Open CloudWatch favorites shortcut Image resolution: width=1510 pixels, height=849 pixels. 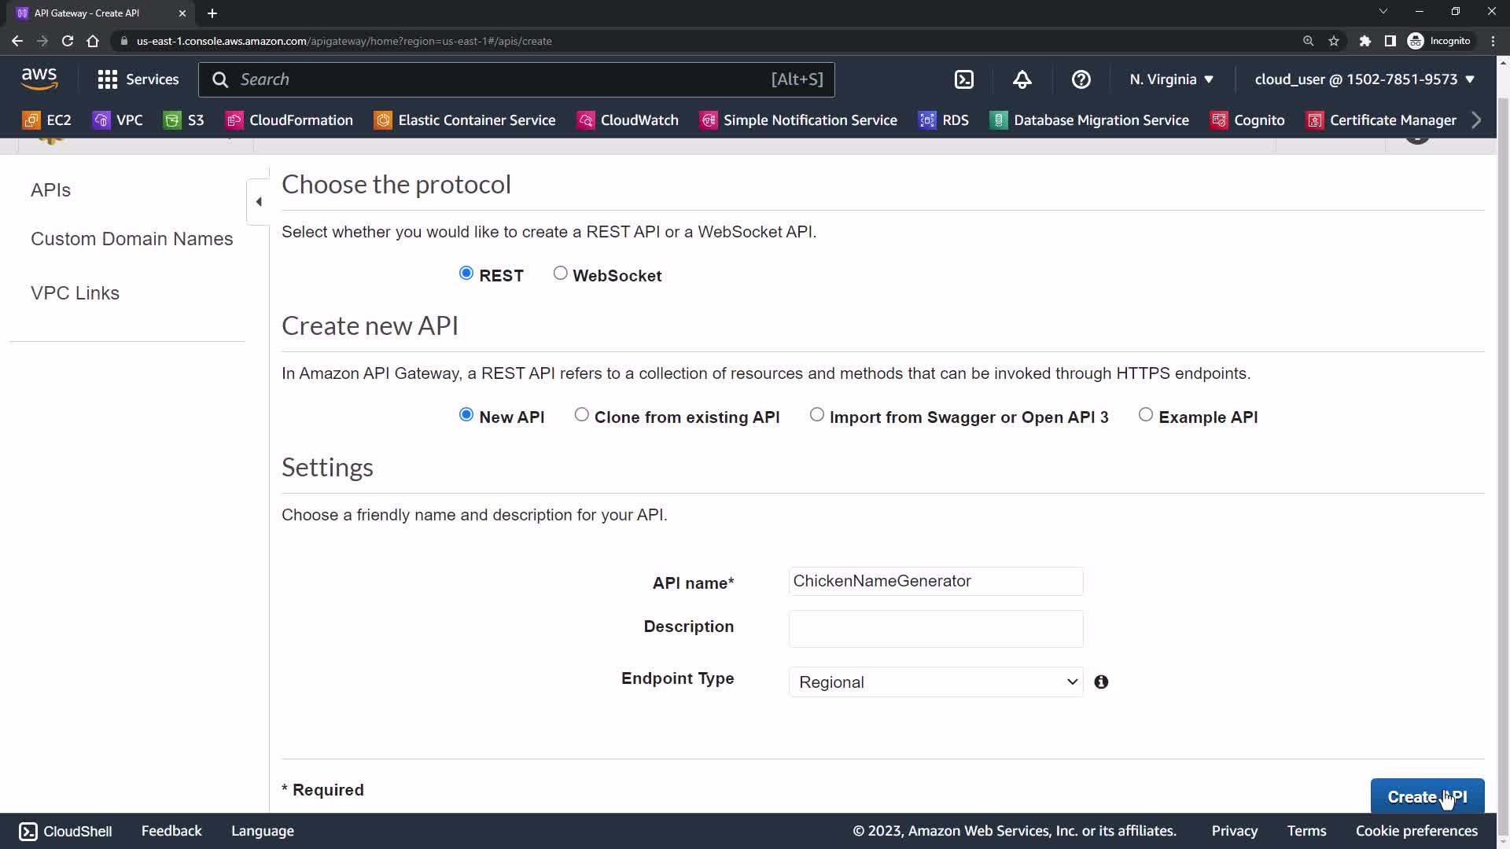(x=628, y=120)
